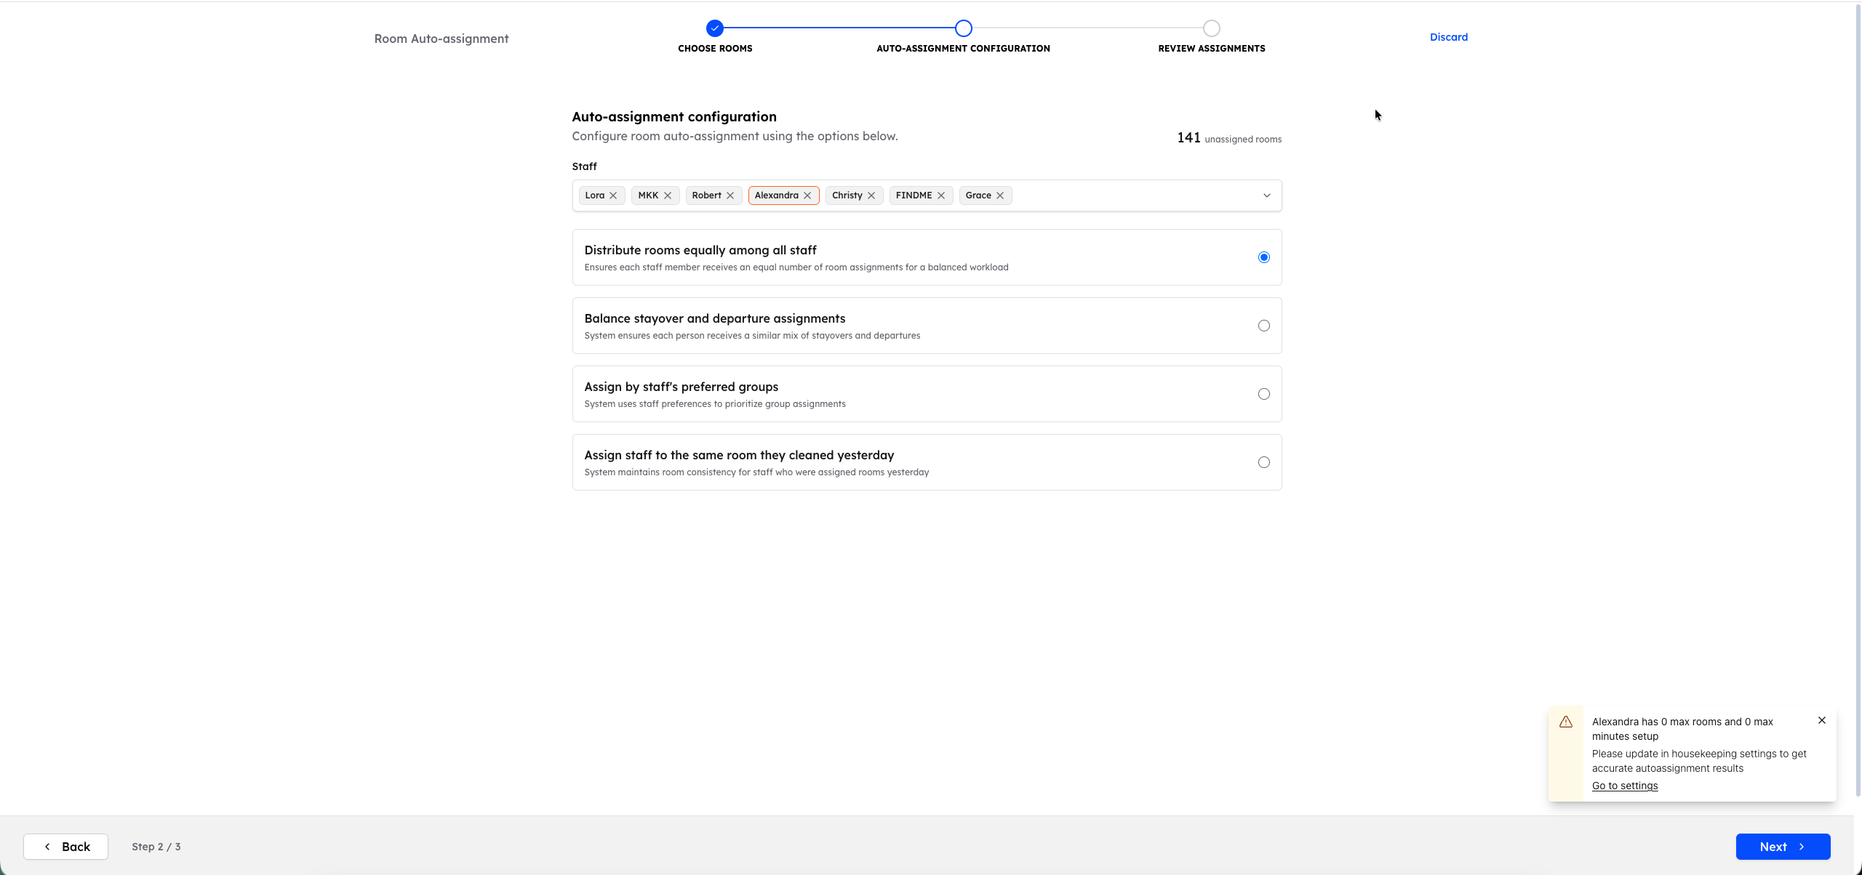The height and width of the screenshot is (875, 1862).
Task: Dismiss the Alexandra warning notification
Action: click(x=1822, y=720)
